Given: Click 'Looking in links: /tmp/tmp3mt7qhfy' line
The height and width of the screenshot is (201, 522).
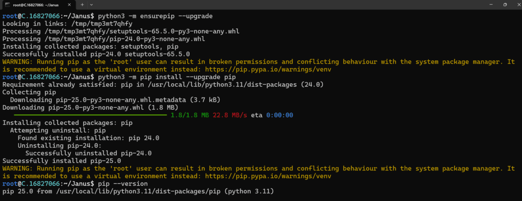Looking at the screenshot, I should [68, 23].
